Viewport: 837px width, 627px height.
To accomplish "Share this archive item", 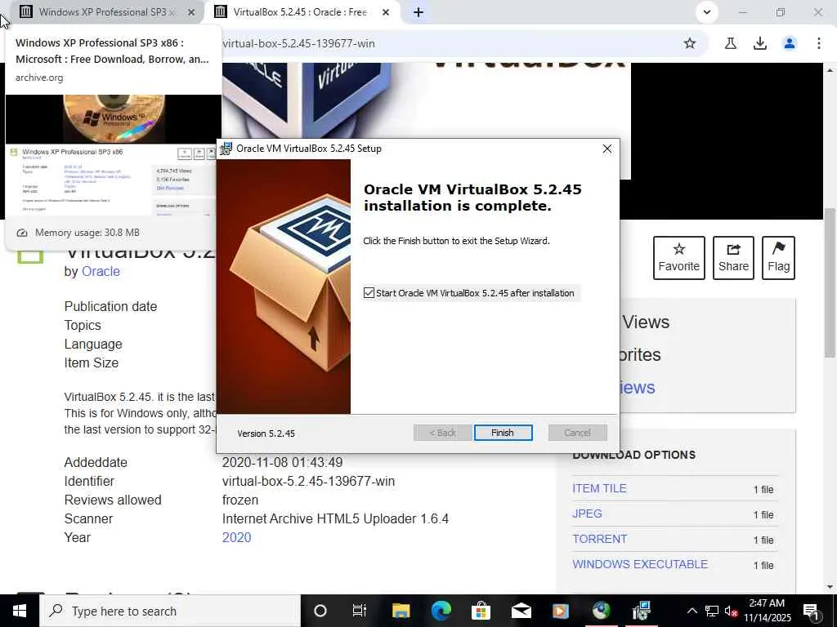I will pyautogui.click(x=733, y=258).
